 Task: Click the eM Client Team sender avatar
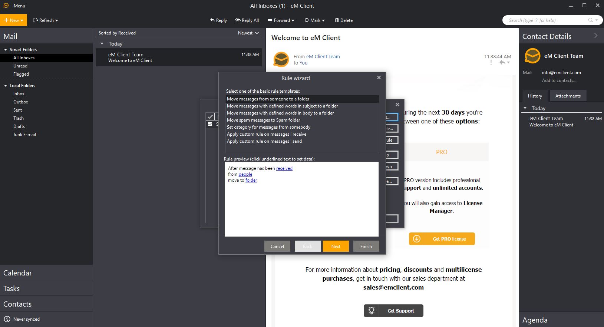pyautogui.click(x=281, y=59)
